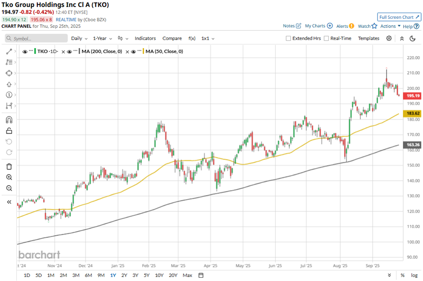The image size is (423, 281).
Task: Select the Max time range
Action: pyautogui.click(x=187, y=275)
